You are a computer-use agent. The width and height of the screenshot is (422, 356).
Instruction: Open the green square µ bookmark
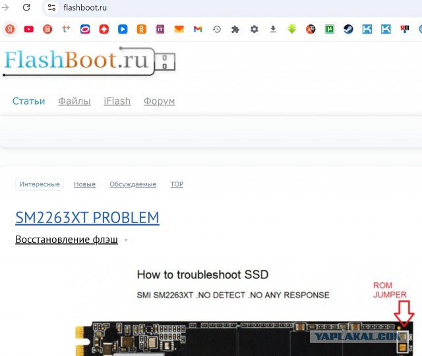point(330,29)
